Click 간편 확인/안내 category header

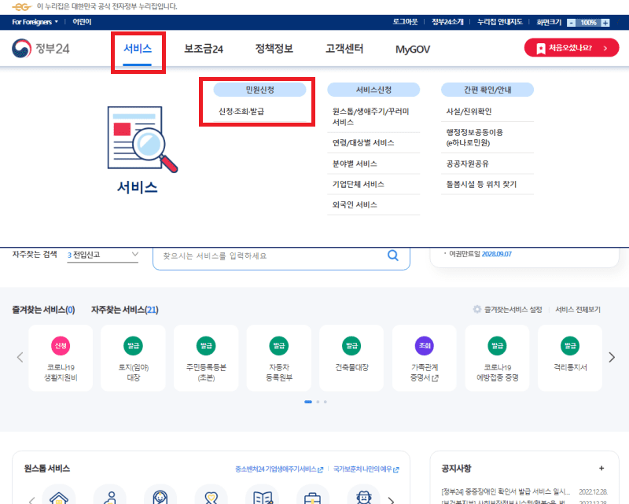(x=487, y=90)
